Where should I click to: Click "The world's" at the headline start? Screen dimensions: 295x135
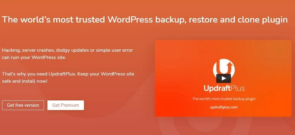(26, 20)
